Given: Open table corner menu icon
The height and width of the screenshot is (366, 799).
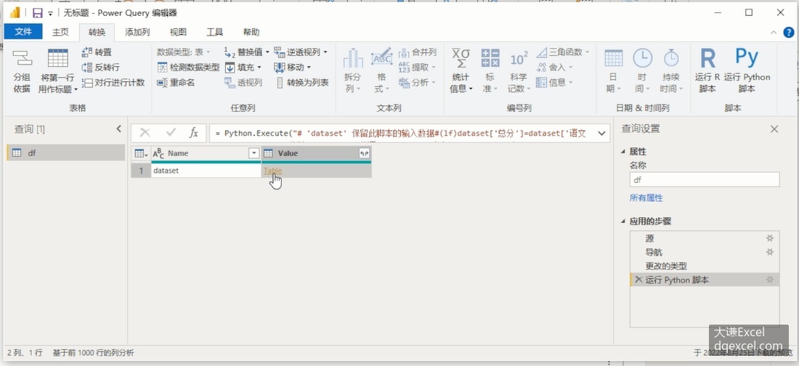Looking at the screenshot, I should click(141, 153).
